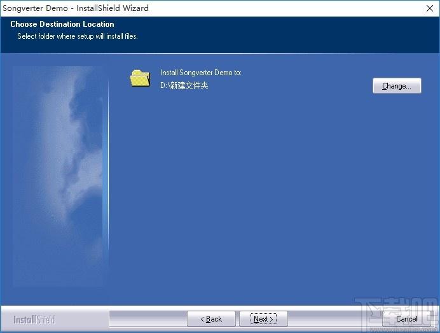Click the 'Choose Destination Location' heading

tap(62, 24)
